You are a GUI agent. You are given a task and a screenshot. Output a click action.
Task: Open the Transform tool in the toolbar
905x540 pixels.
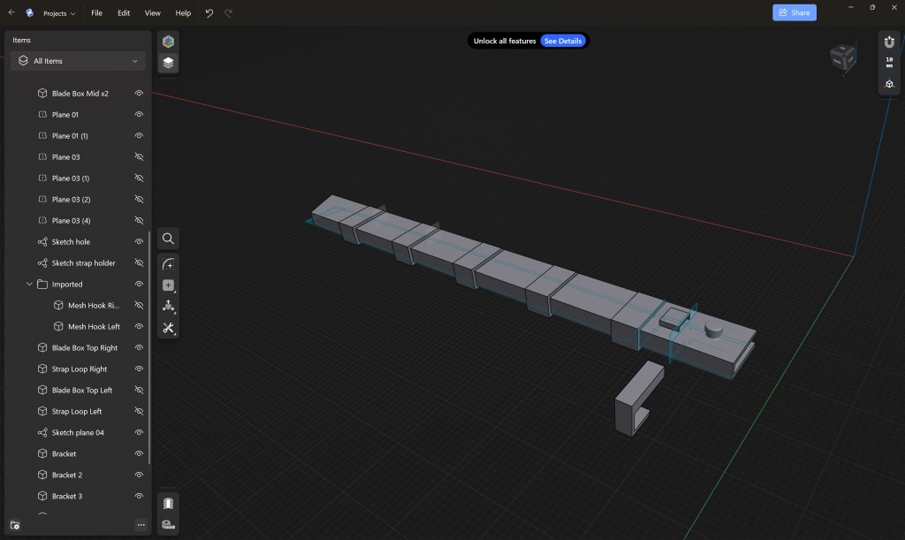coord(168,307)
